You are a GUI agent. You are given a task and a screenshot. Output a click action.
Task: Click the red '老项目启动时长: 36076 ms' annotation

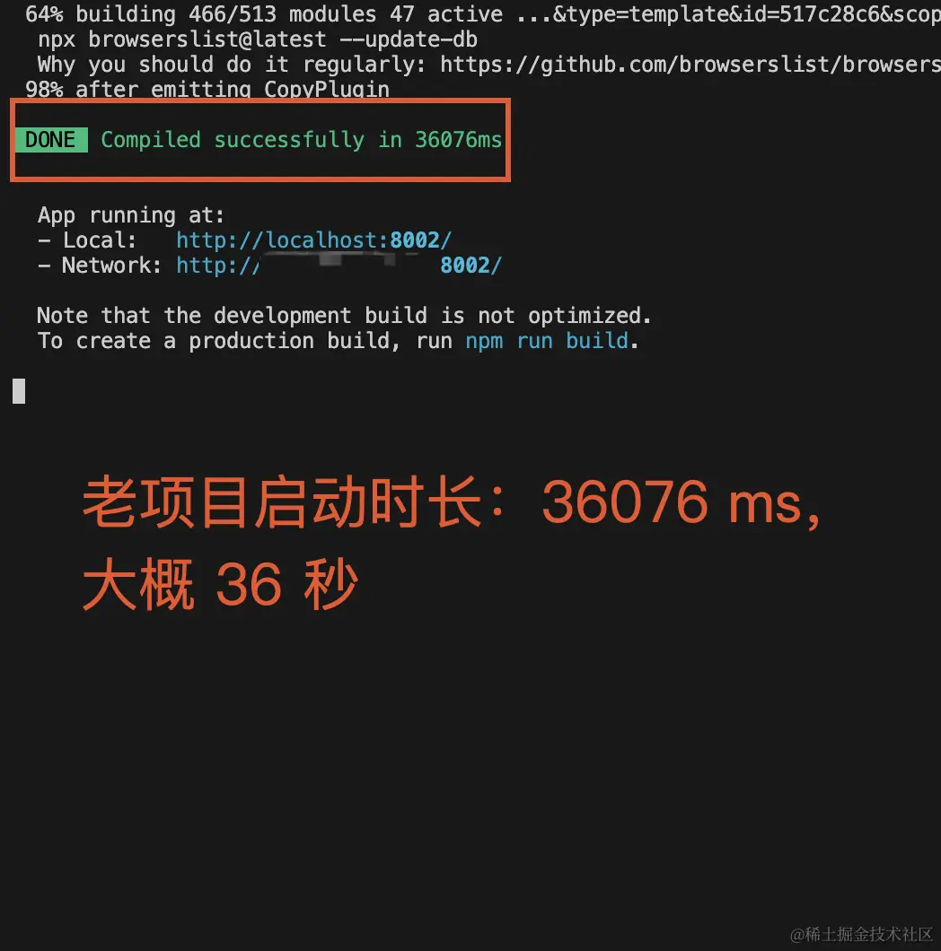451,502
